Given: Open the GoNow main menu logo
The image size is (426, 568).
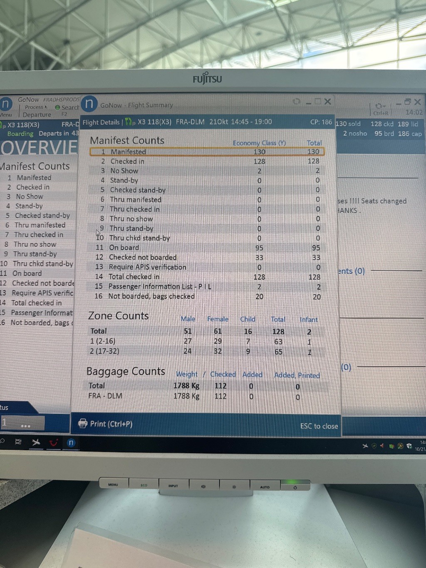Looking at the screenshot, I should 6,104.
